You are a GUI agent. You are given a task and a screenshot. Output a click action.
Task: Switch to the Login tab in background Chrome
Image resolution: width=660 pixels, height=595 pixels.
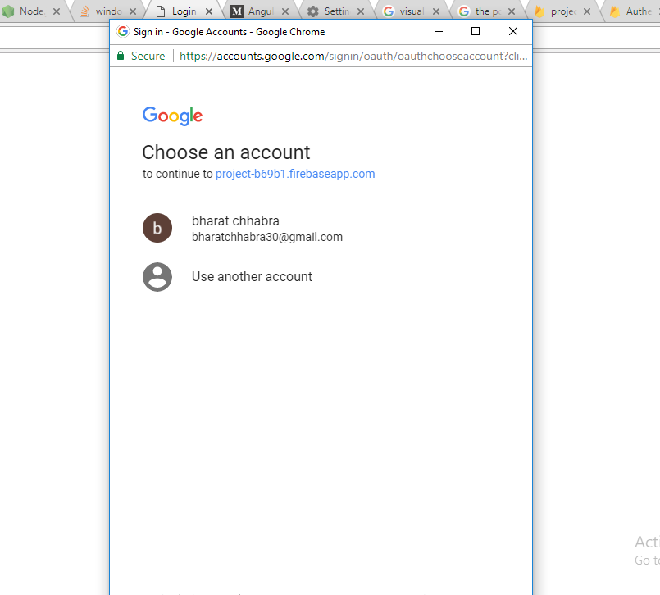[184, 11]
